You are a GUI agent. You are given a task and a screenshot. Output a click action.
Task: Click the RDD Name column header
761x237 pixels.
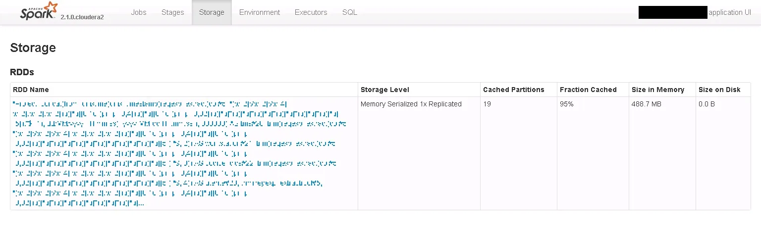point(31,90)
